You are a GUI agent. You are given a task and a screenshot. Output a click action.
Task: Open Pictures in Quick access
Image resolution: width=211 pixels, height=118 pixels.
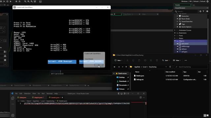click(x=122, y=89)
